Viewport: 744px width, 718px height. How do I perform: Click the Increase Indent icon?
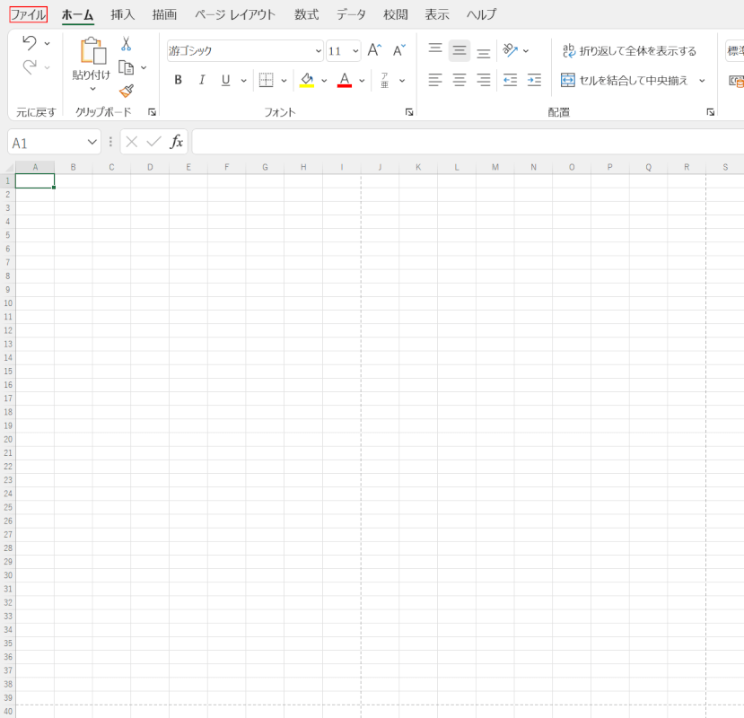tap(534, 80)
